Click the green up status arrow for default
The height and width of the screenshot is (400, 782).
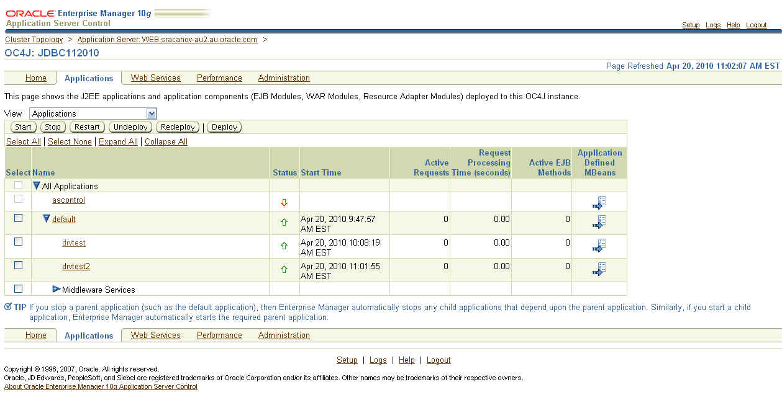point(284,222)
